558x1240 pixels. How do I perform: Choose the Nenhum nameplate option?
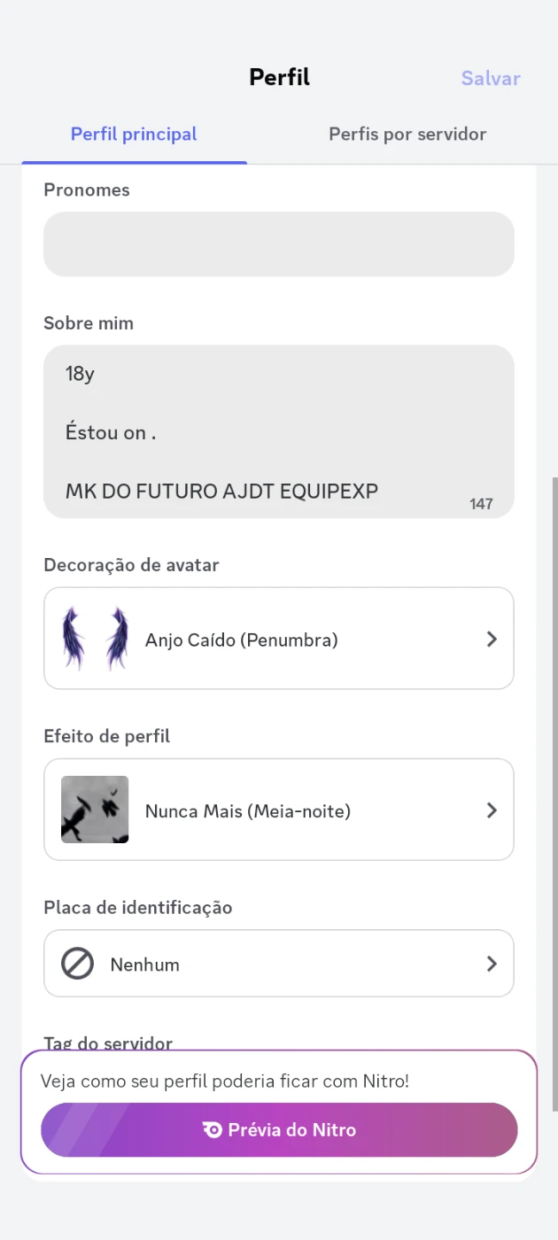coord(145,965)
